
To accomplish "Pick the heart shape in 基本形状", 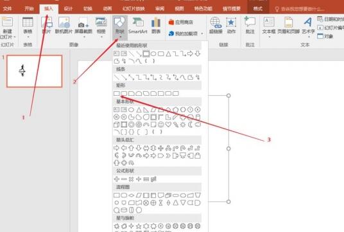I will (x=168, y=125).
